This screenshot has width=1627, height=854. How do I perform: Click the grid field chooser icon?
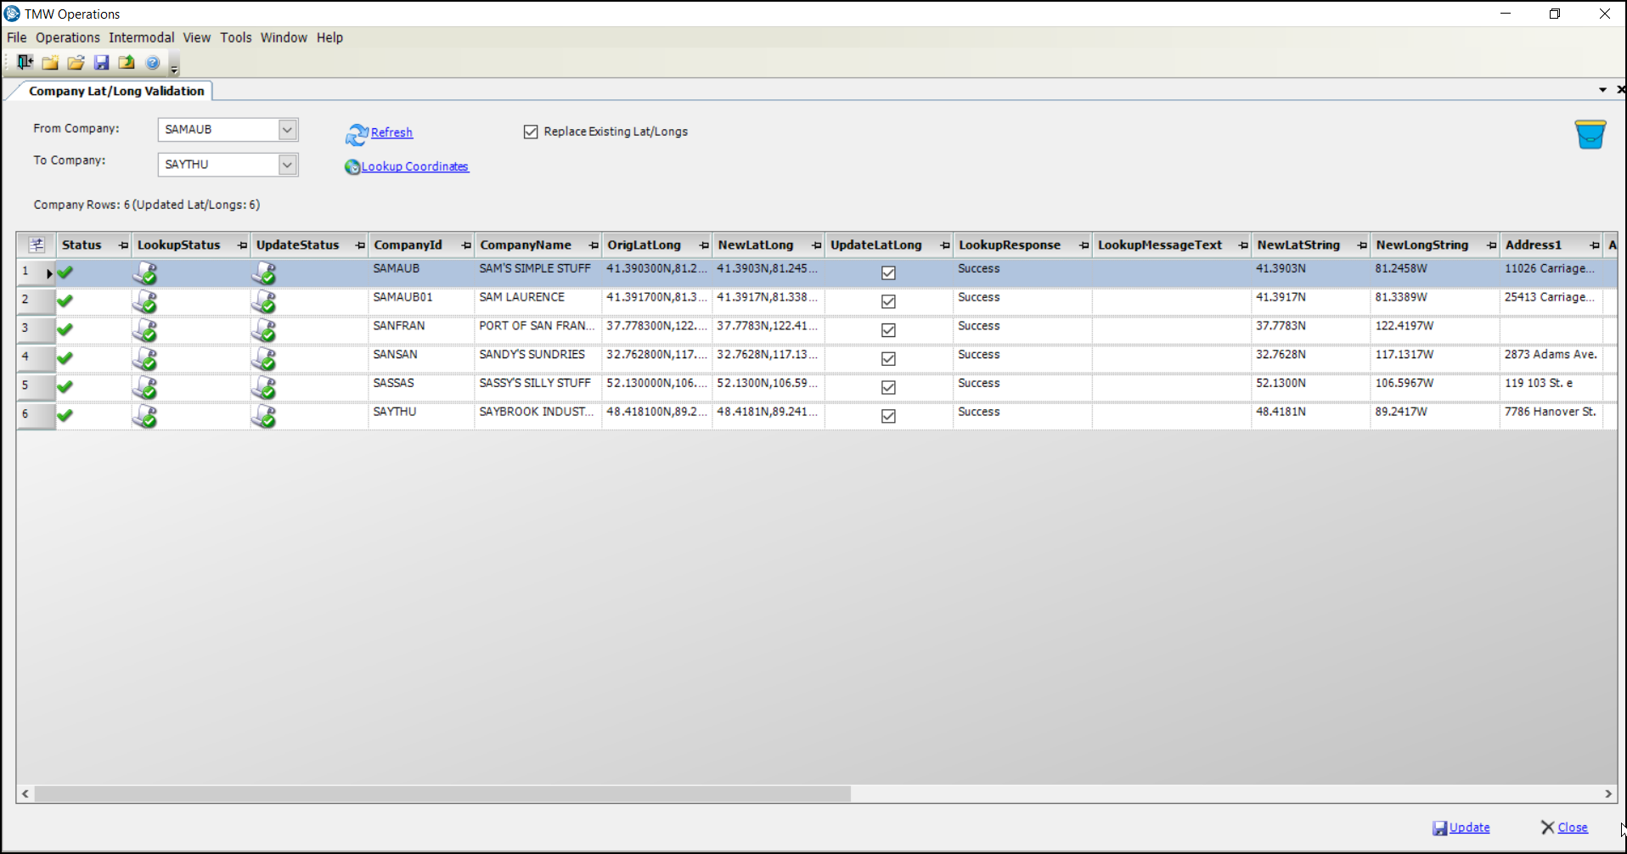click(37, 244)
